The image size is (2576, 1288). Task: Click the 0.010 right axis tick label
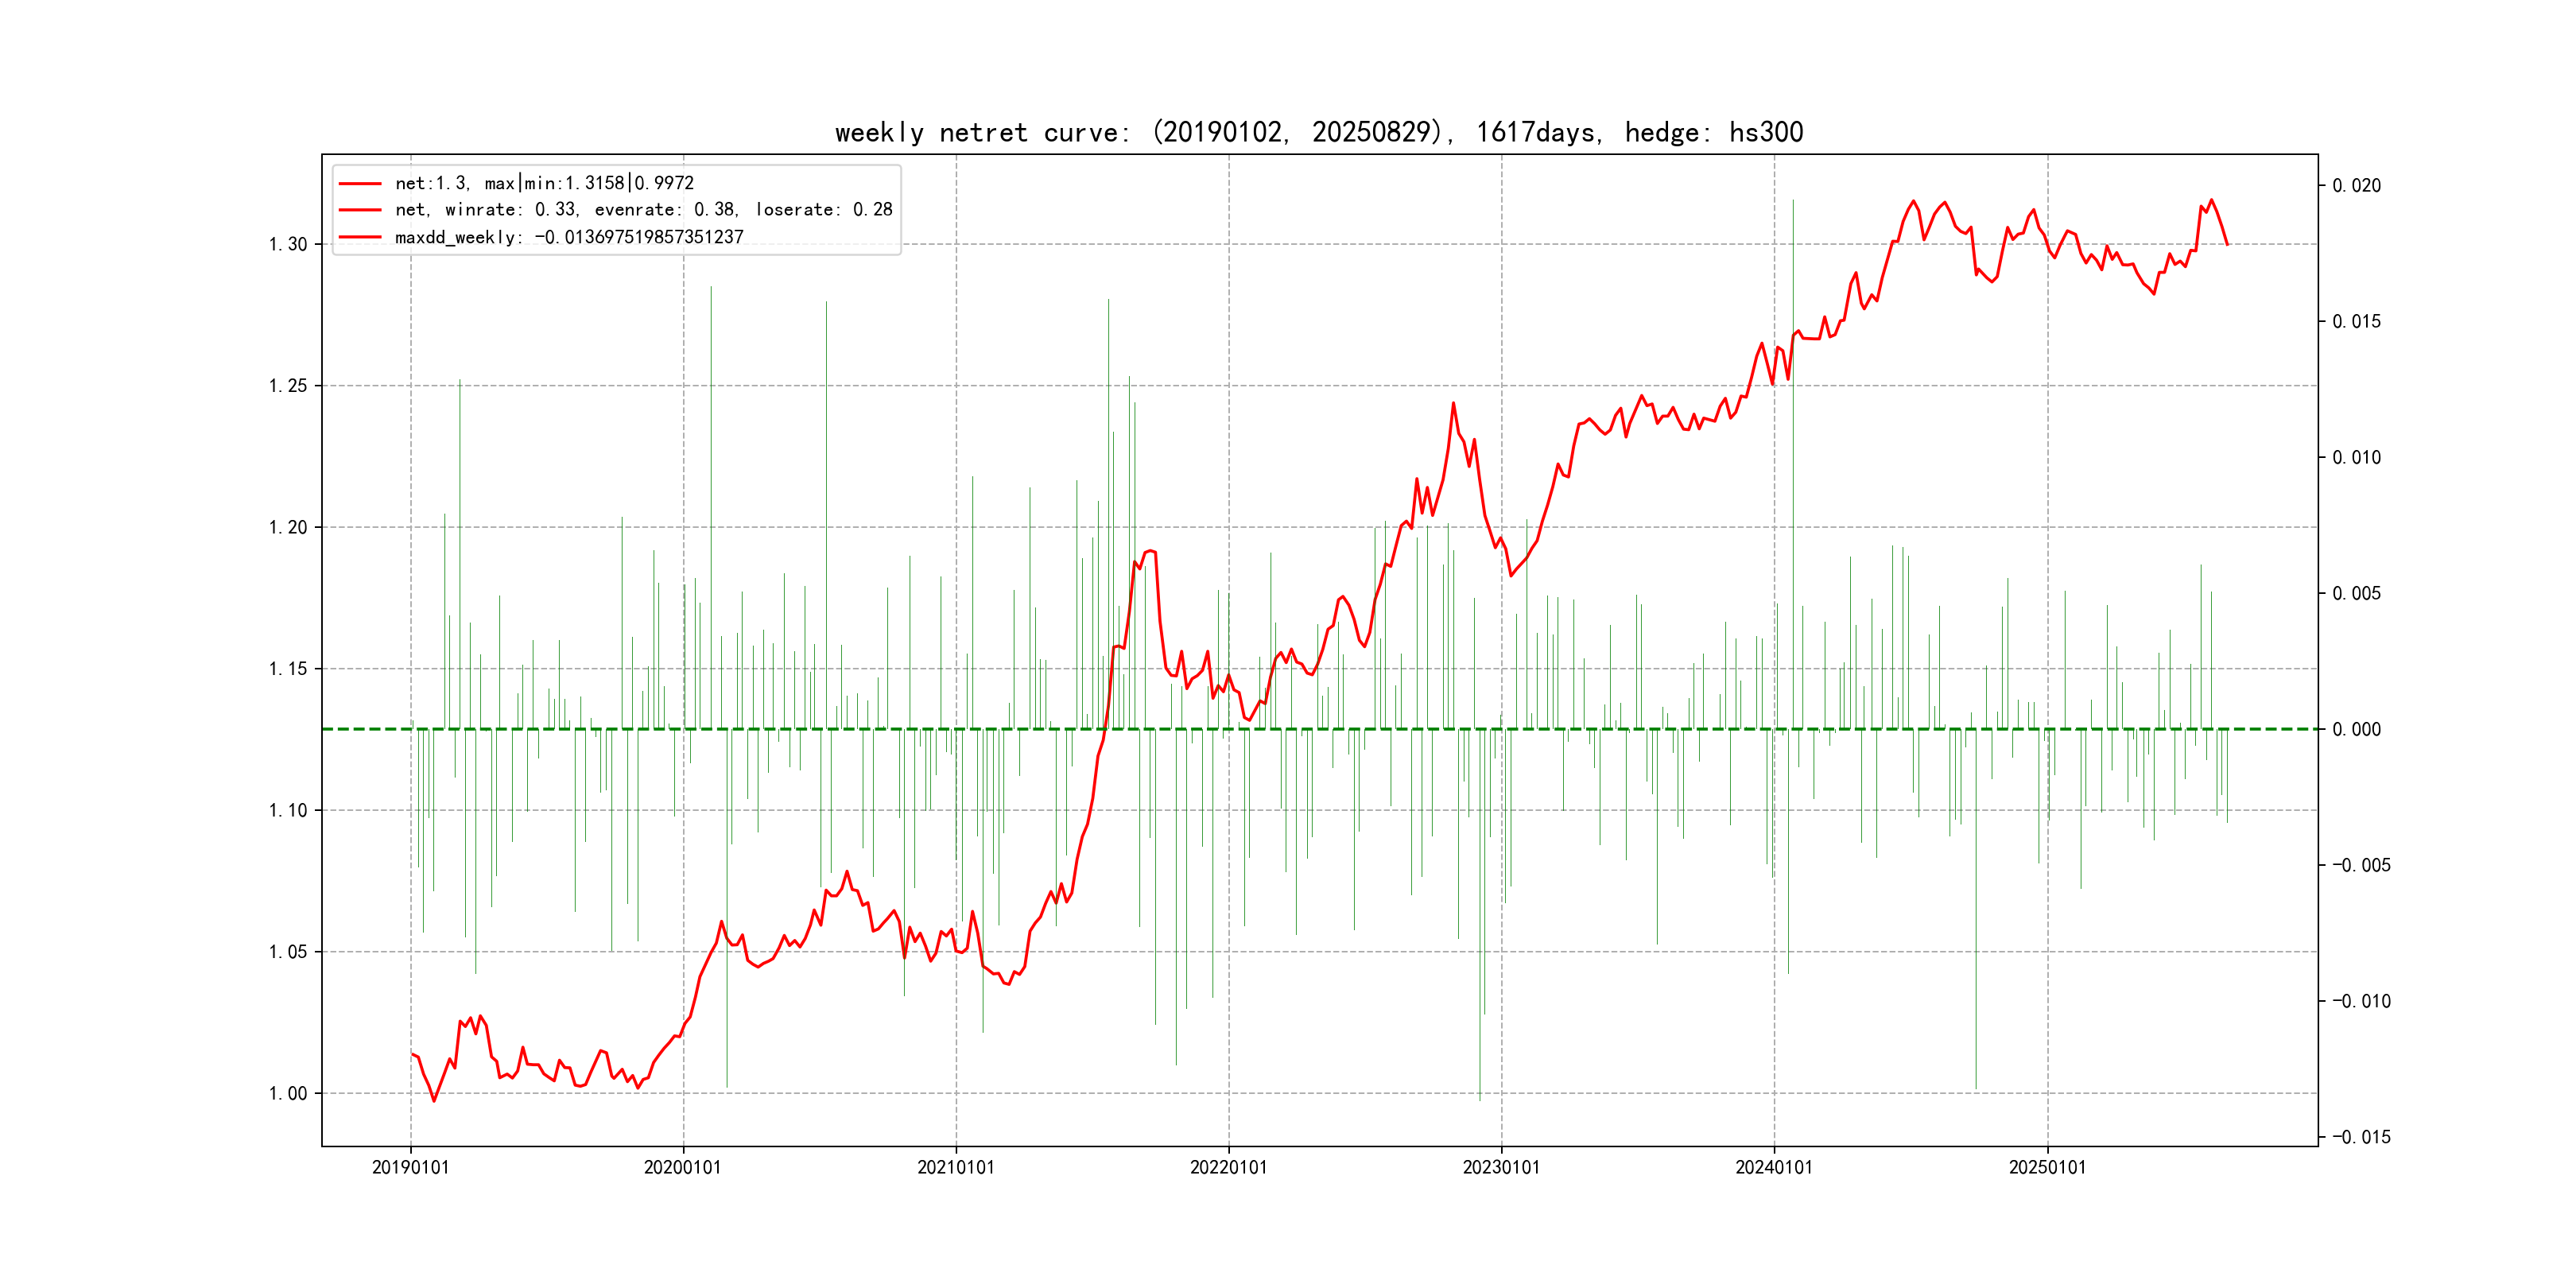click(2356, 457)
